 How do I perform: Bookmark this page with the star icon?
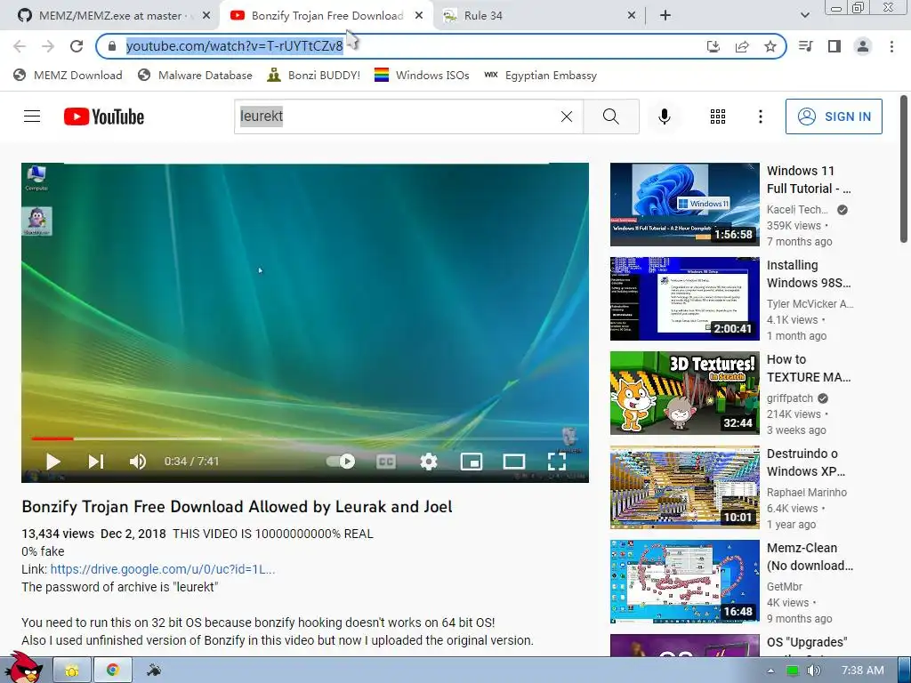(x=770, y=46)
